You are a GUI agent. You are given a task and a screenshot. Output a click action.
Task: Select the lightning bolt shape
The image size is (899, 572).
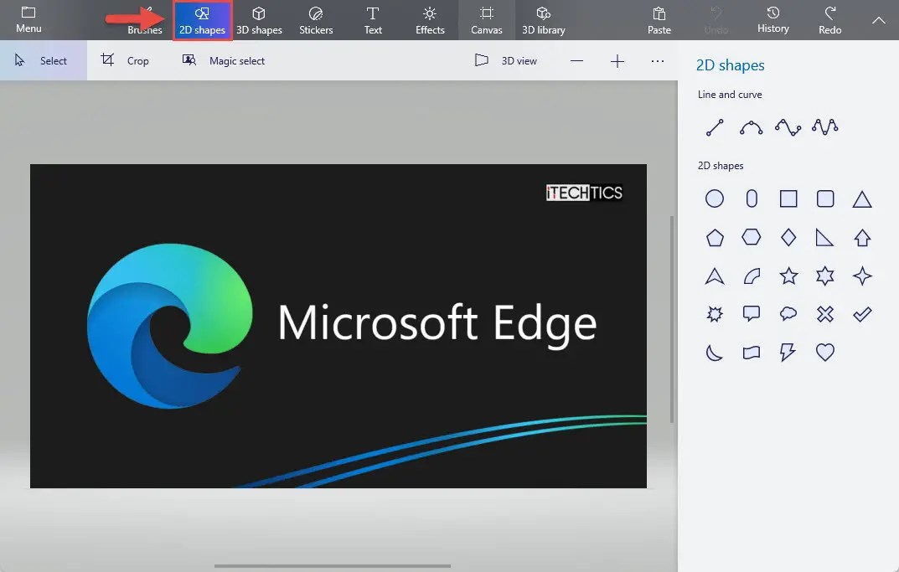[x=788, y=352]
